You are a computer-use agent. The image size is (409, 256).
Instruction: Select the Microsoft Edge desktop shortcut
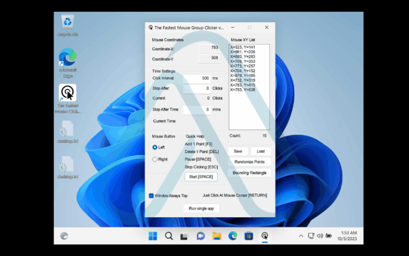click(68, 63)
